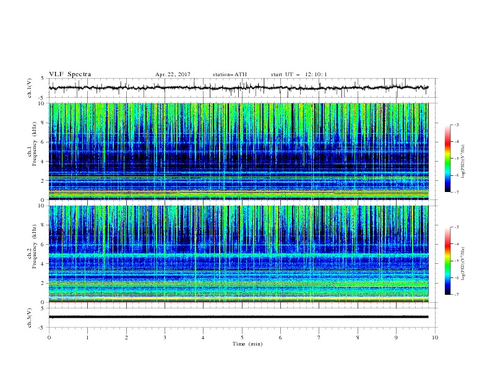Click inside the ch.1 spectrogram panel
490x379 pixels.
239,151
